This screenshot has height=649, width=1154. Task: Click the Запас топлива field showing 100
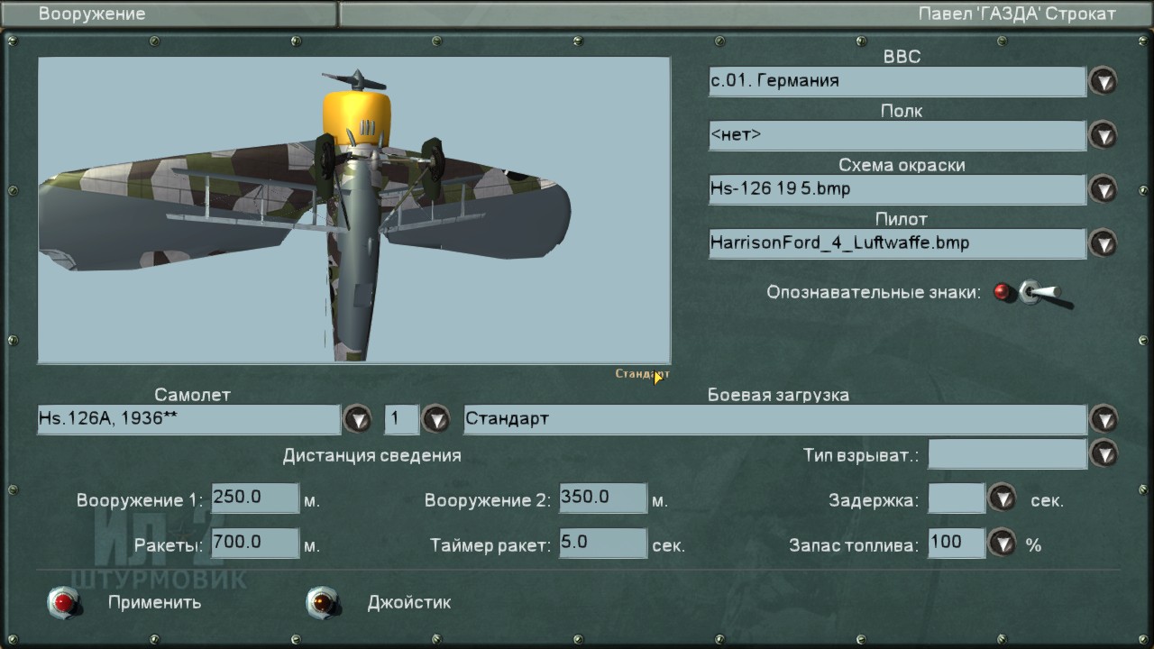(957, 543)
